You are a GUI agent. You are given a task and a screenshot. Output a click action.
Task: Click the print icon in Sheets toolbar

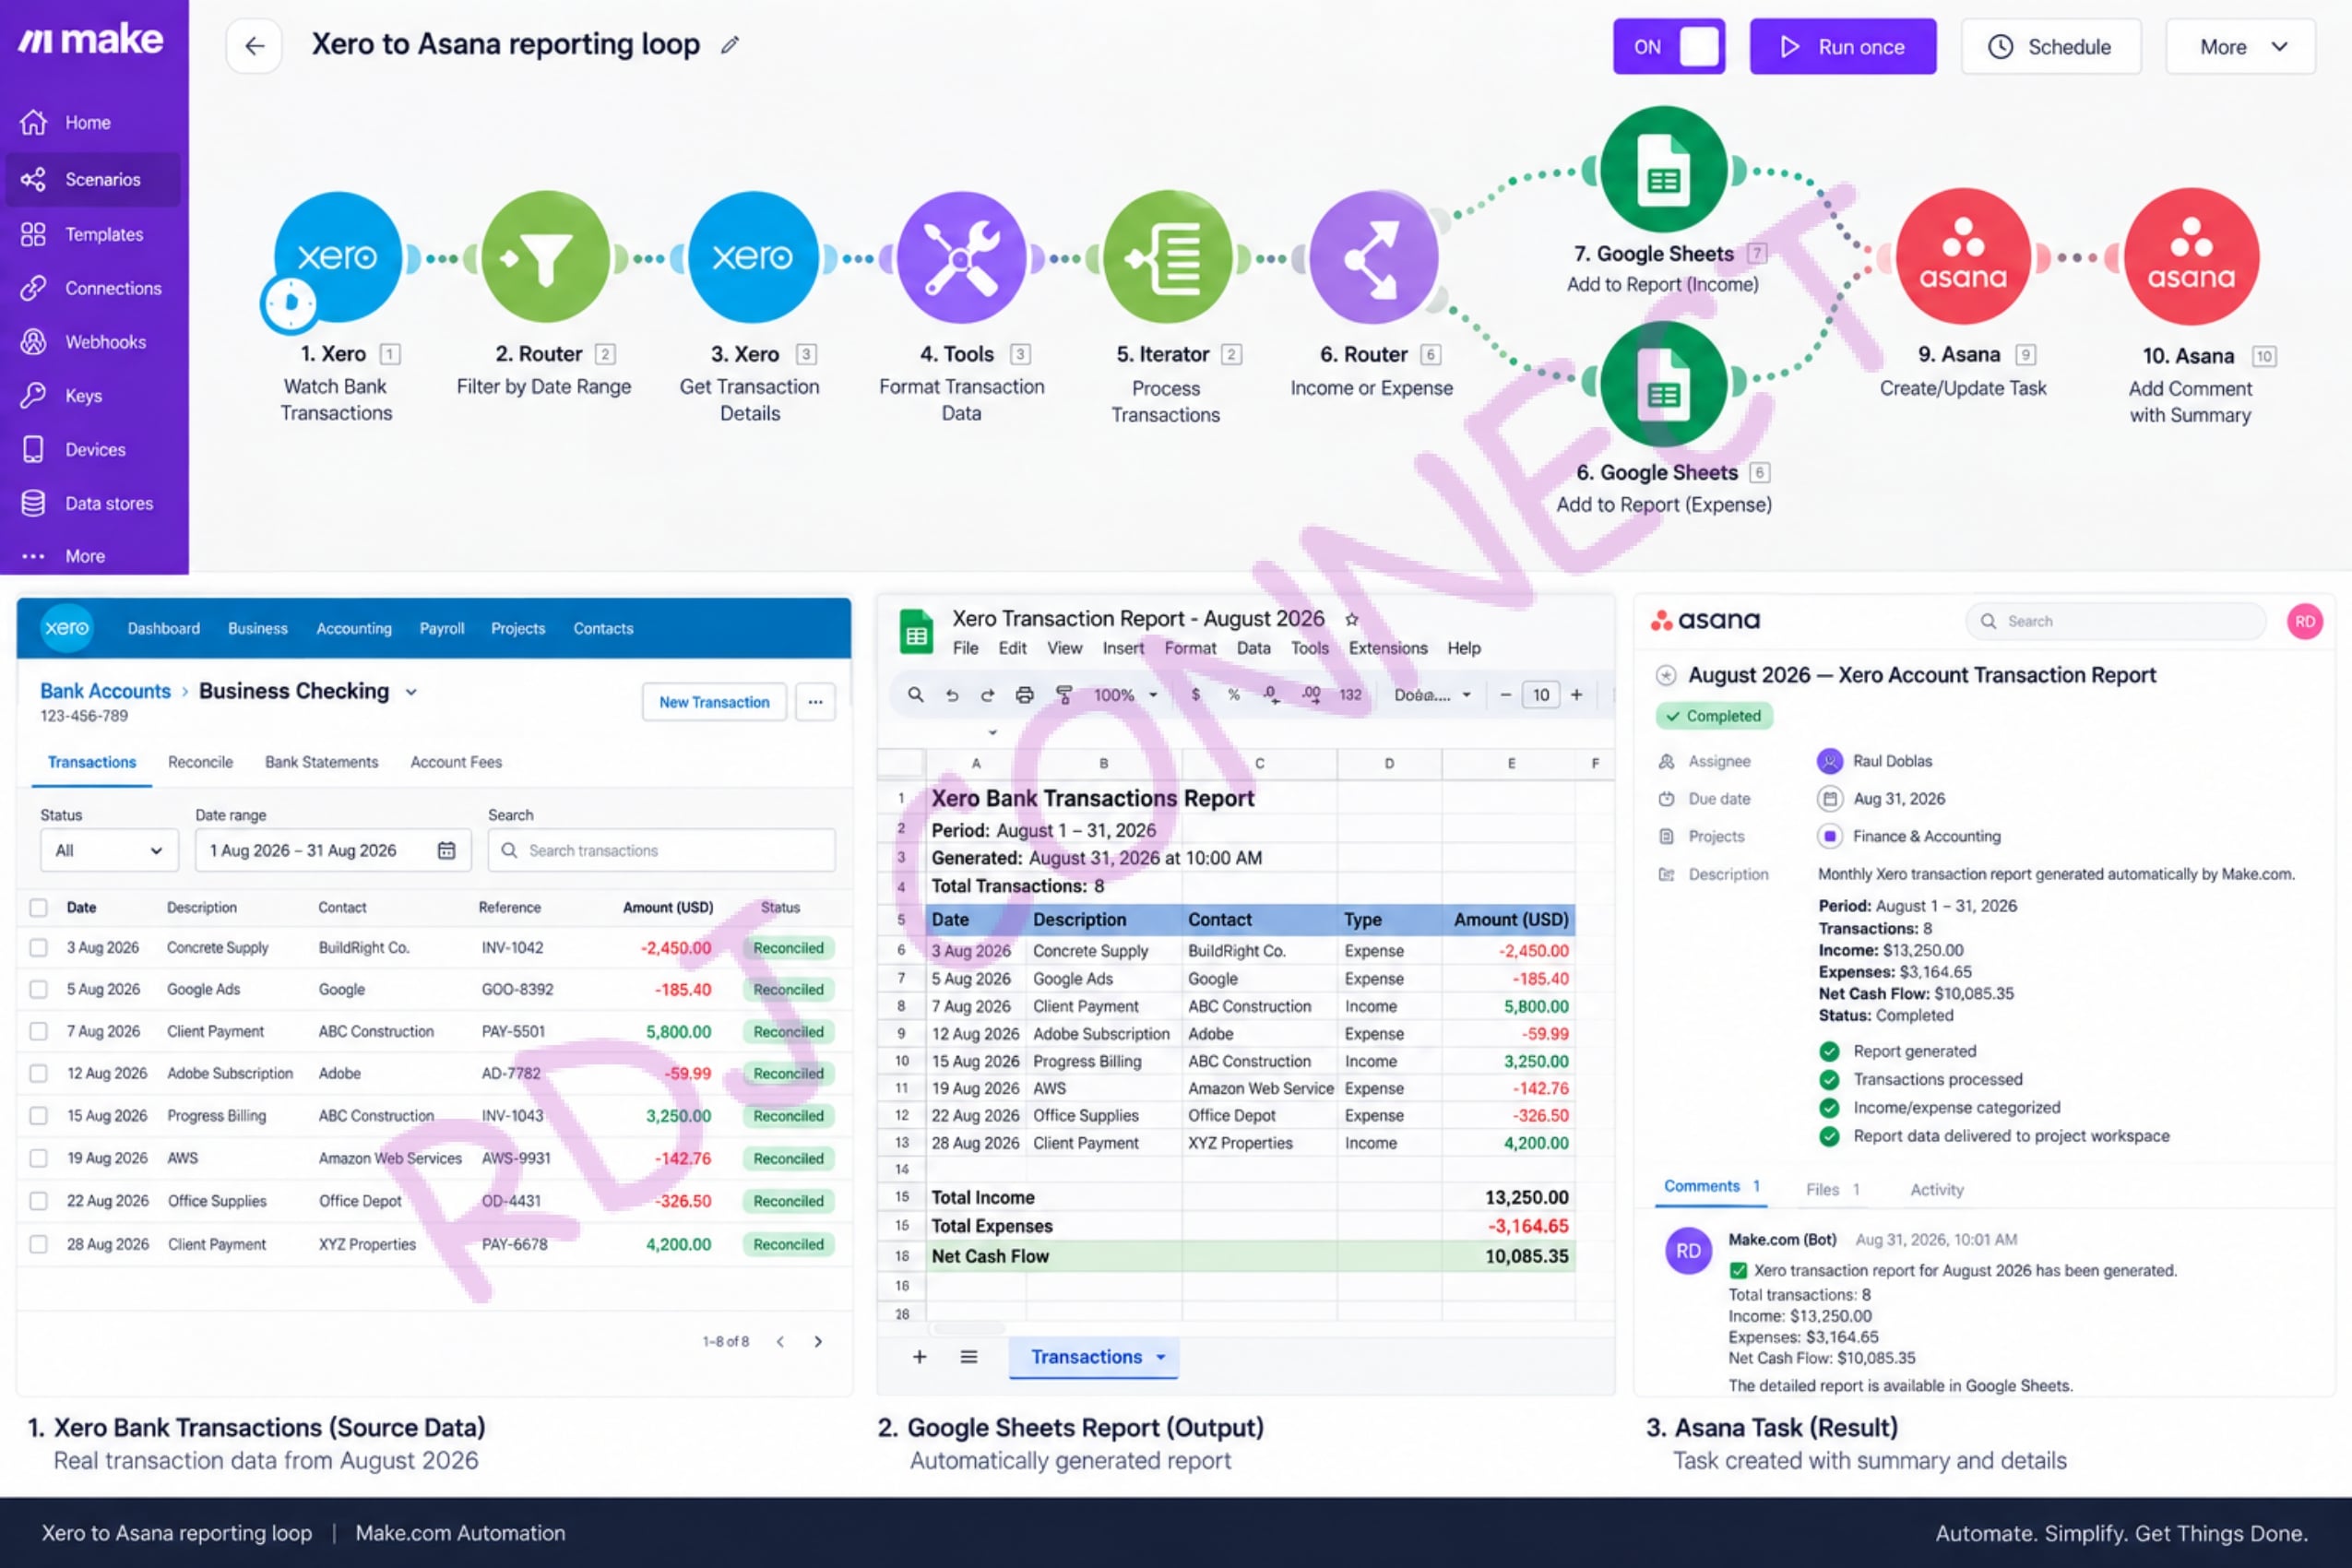(x=1024, y=695)
